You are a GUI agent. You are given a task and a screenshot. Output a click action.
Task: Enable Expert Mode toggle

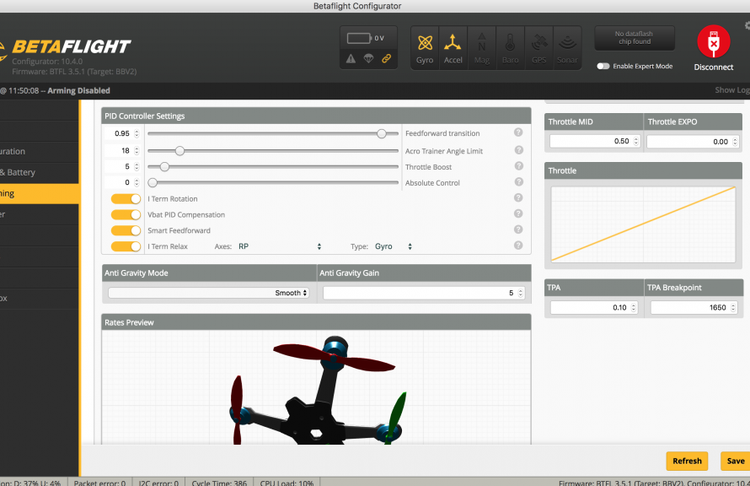603,66
